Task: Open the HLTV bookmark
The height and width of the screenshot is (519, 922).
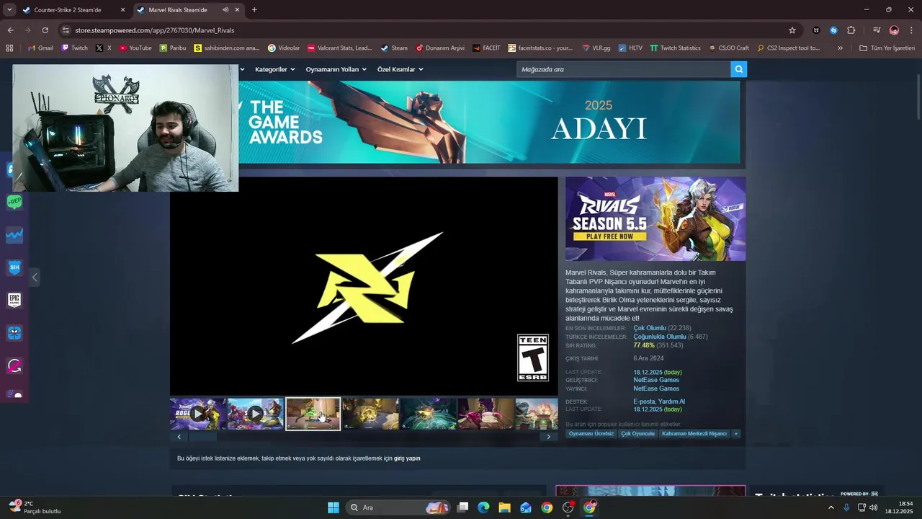Action: (630, 48)
